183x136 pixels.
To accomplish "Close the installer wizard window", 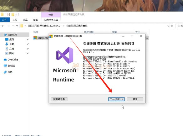I will tap(141, 36).
